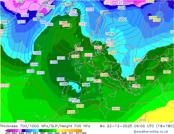Screen dimensions: 174x134
Task: Click the blue 1000 label inside the Atlantic low
Action: pyautogui.click(x=61, y=79)
